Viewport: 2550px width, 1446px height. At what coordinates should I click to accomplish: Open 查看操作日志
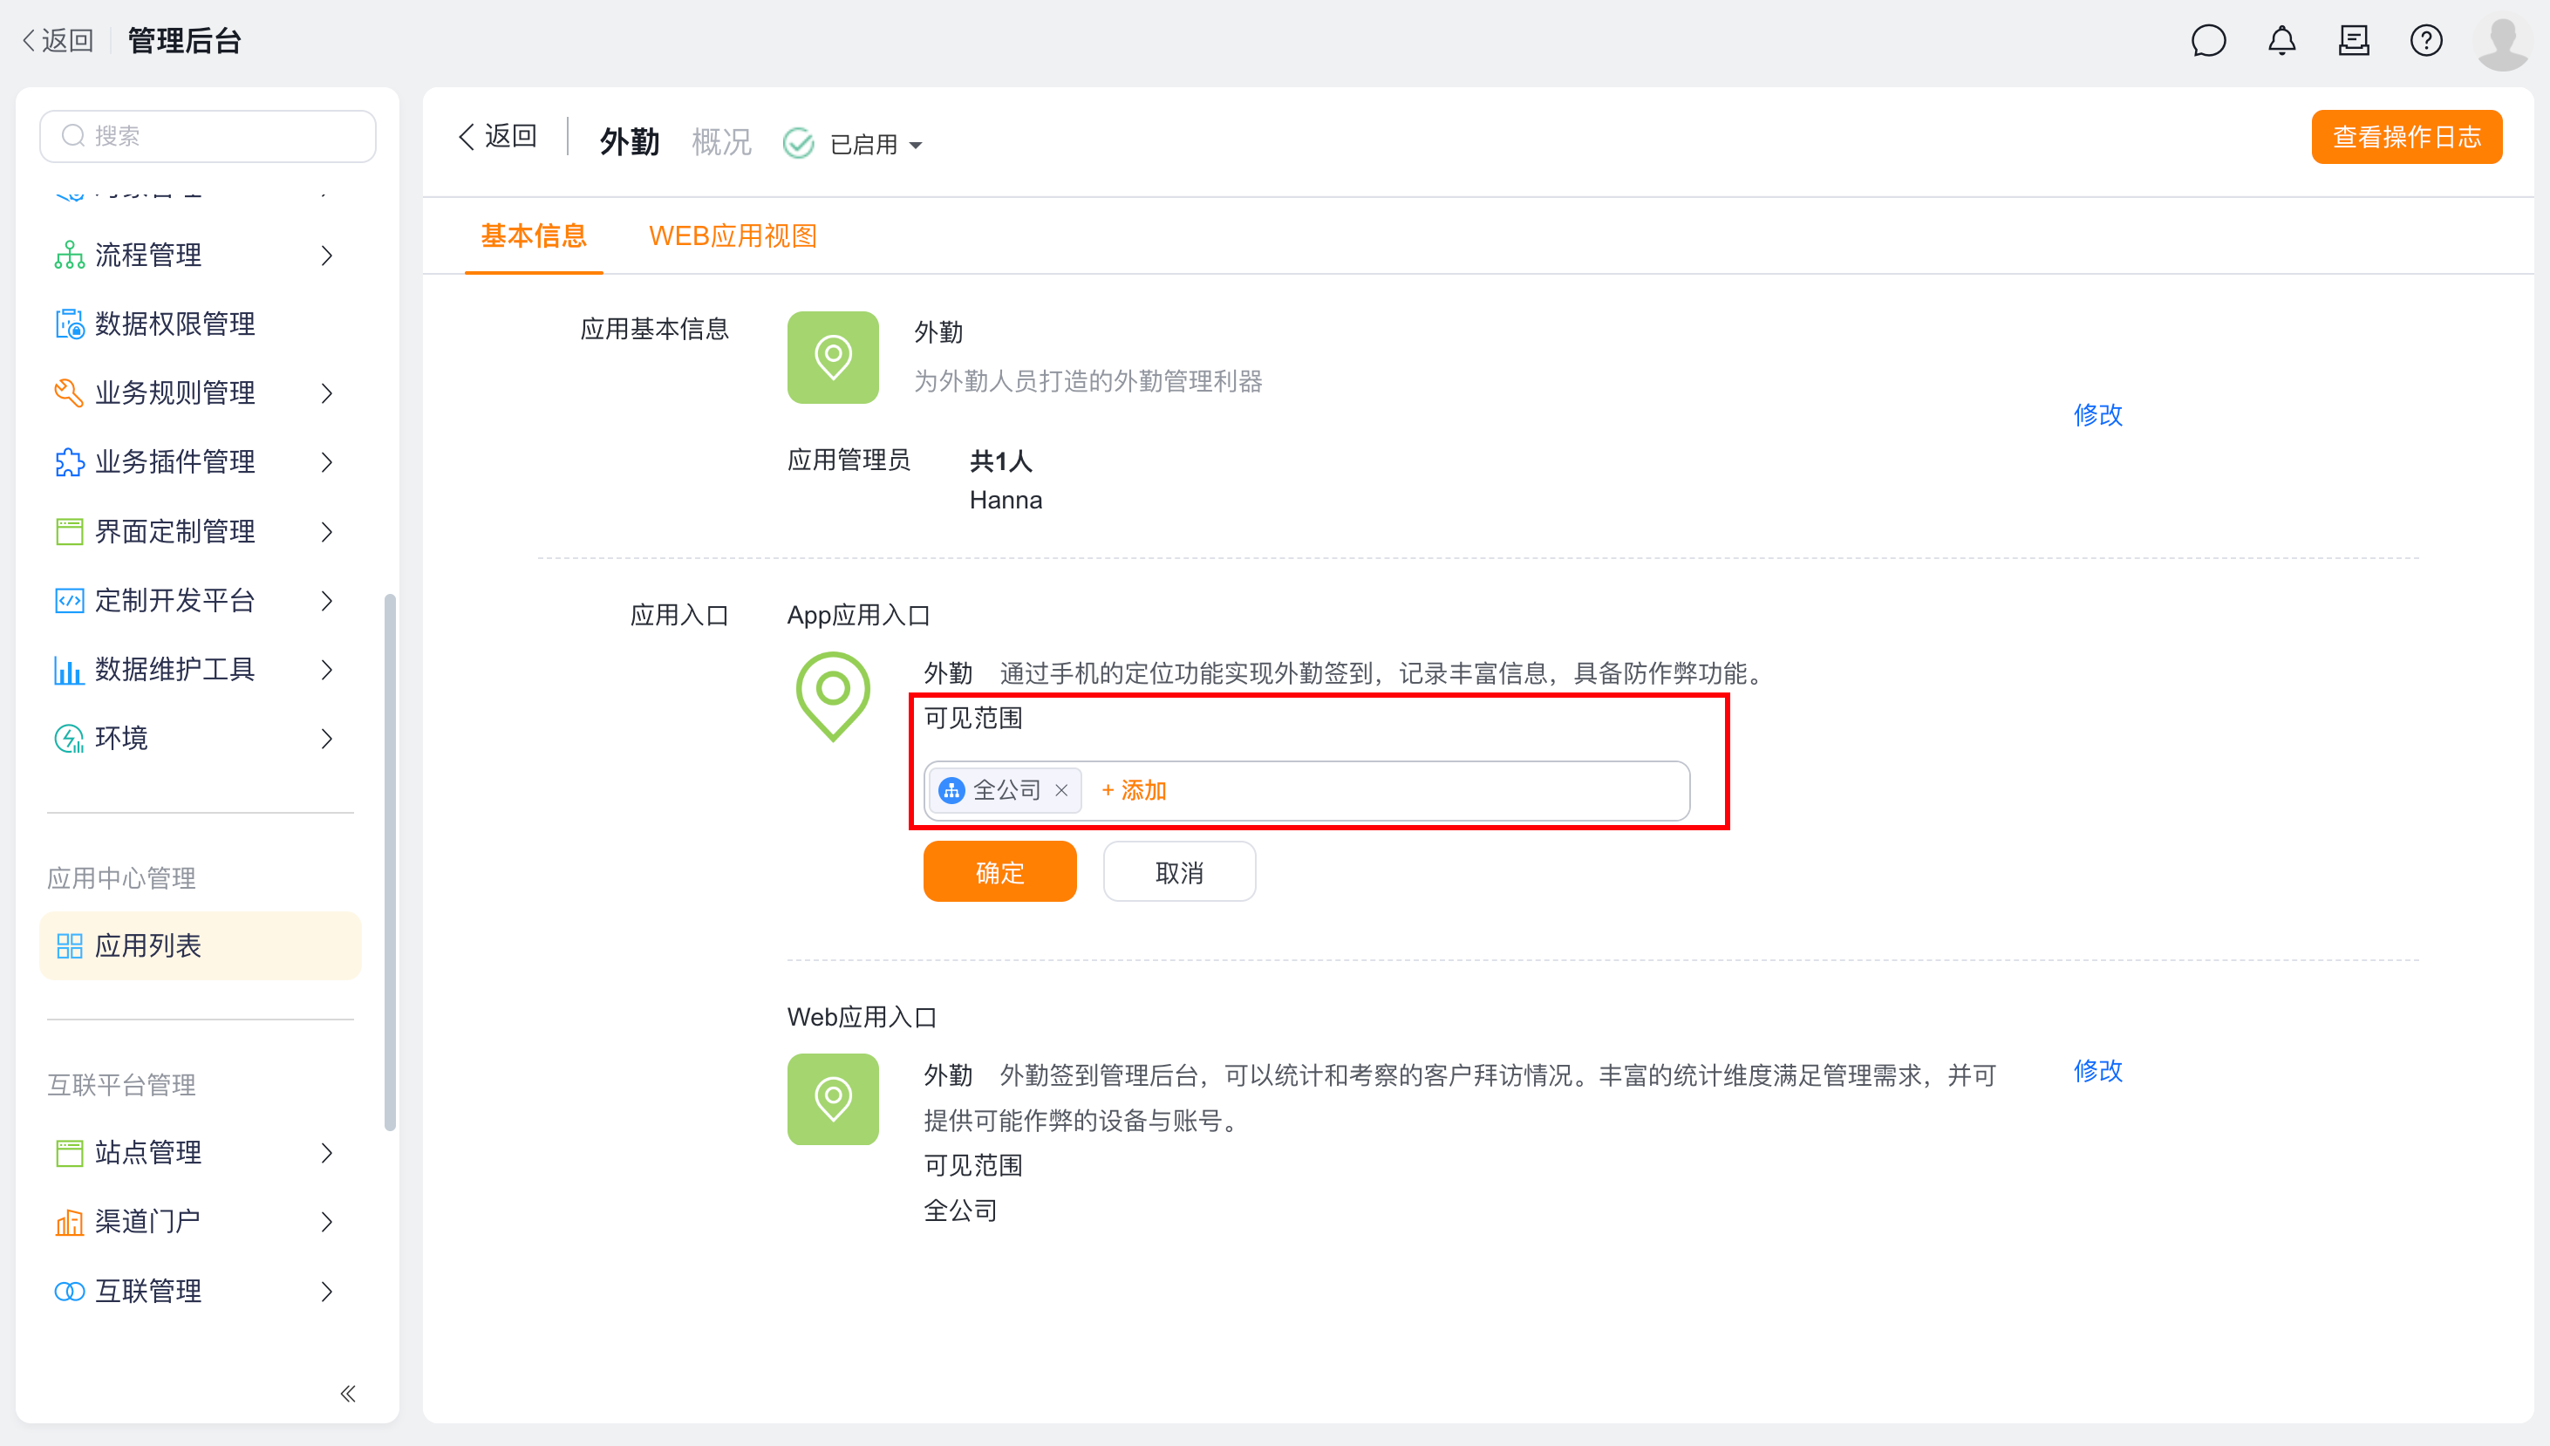pyautogui.click(x=2406, y=136)
